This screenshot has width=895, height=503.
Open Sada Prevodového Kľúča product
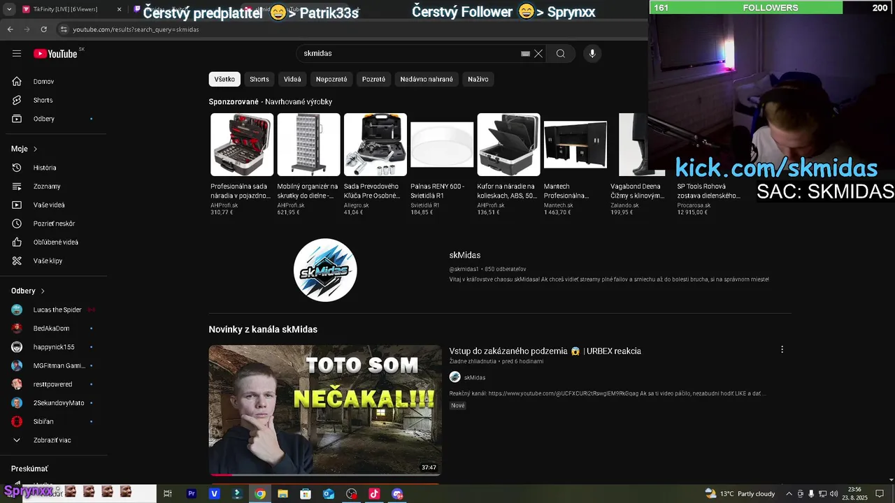click(x=375, y=164)
